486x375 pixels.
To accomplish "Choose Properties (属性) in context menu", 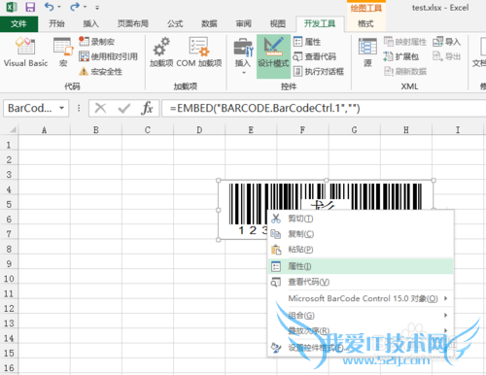I will 361,266.
